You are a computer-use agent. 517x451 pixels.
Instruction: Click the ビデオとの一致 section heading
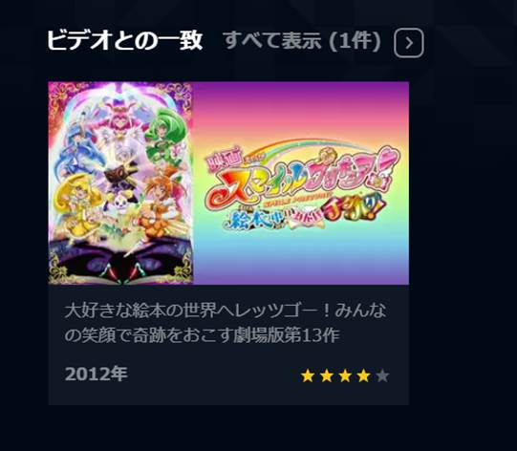(124, 40)
